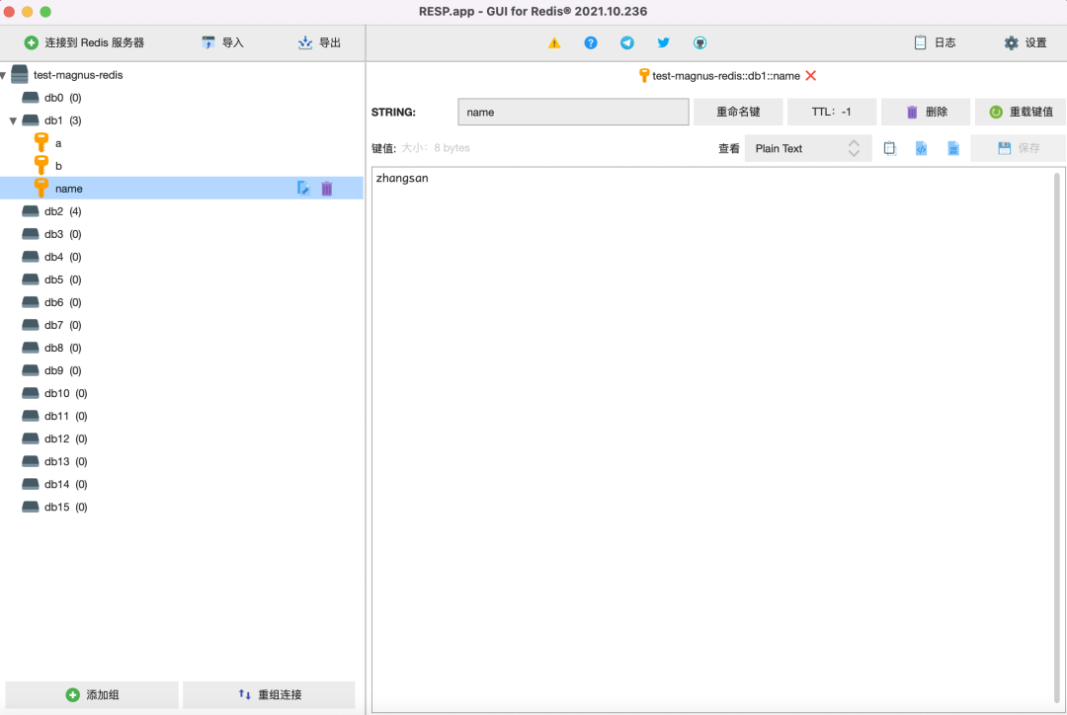Click the TTL: -1 button
The width and height of the screenshot is (1067, 715).
click(832, 113)
